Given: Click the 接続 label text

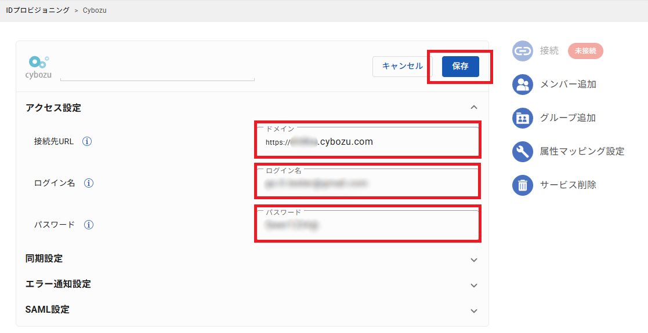Looking at the screenshot, I should (549, 51).
